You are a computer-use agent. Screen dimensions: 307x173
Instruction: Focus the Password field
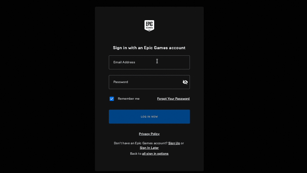[149, 82]
